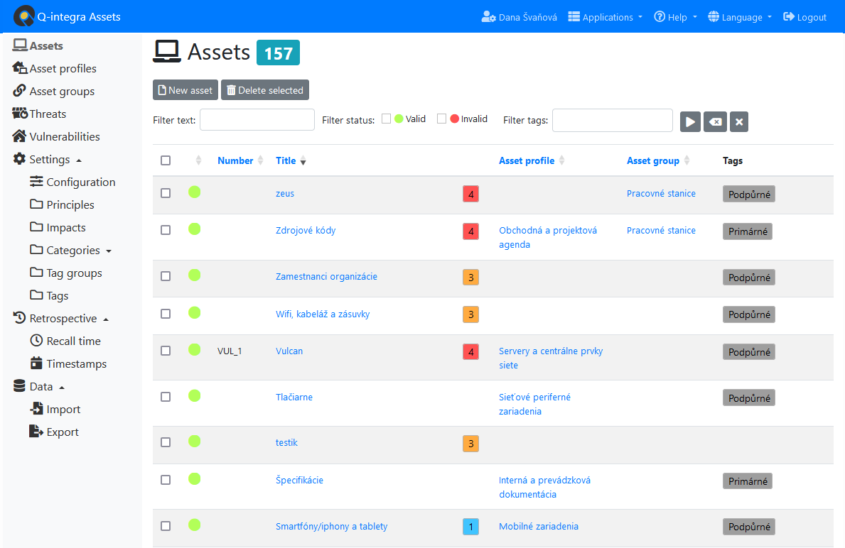Check the Zamestnanci organizácie row checkbox

click(x=166, y=275)
